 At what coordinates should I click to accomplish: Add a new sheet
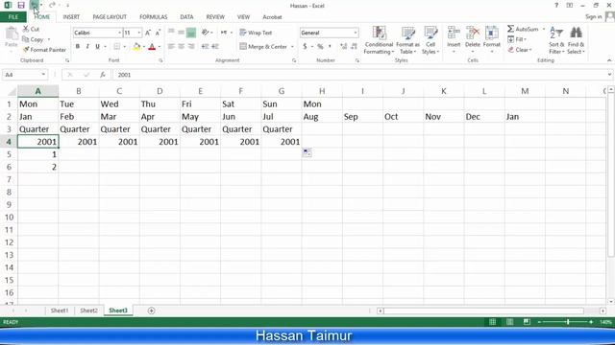[x=151, y=310]
